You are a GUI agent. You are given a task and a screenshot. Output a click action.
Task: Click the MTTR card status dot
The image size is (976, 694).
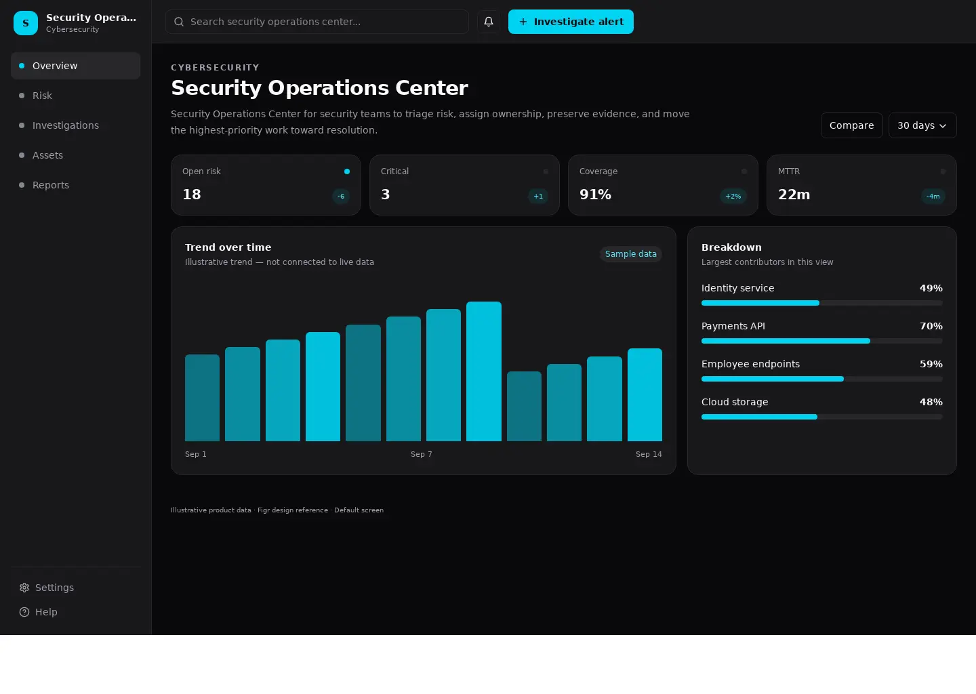(x=943, y=171)
